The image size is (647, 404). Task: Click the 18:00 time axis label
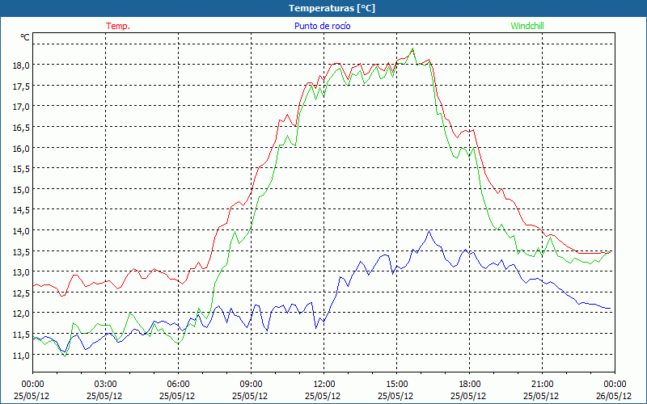[470, 385]
